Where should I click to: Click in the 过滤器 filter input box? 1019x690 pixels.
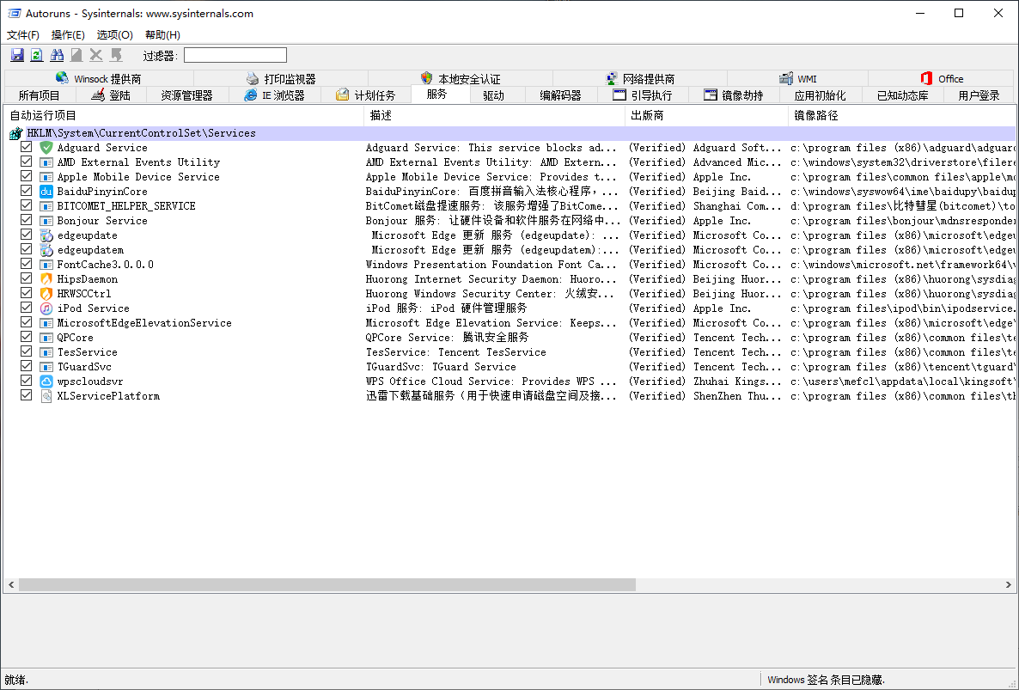point(235,55)
